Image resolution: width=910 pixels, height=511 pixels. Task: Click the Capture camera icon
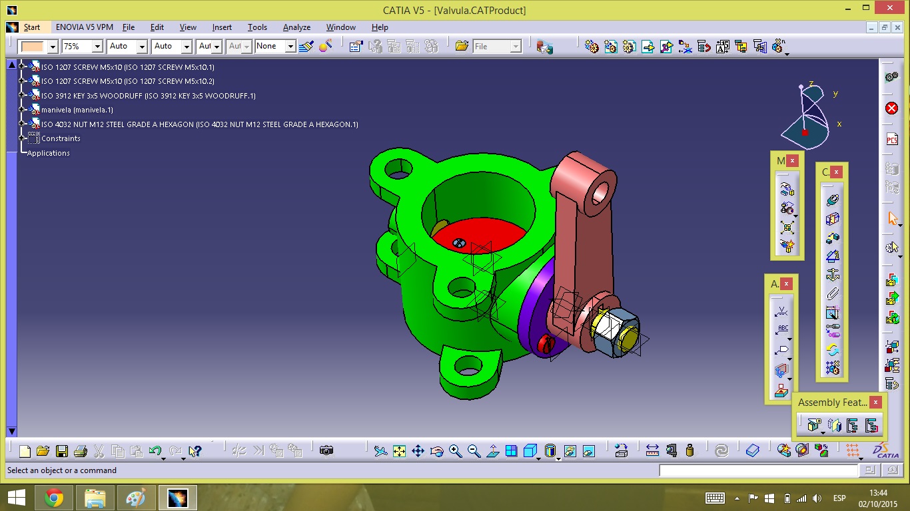pyautogui.click(x=326, y=451)
